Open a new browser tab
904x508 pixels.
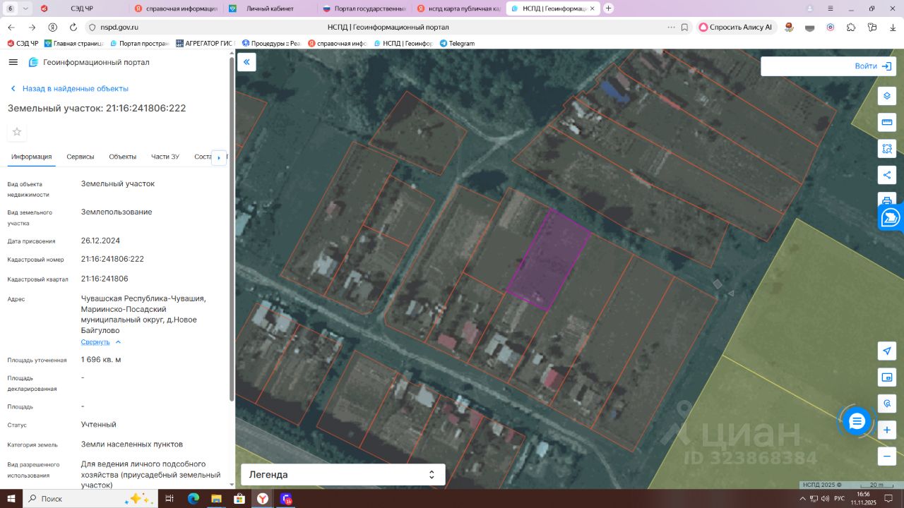tap(609, 8)
